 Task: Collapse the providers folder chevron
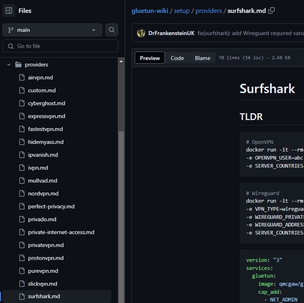point(9,64)
